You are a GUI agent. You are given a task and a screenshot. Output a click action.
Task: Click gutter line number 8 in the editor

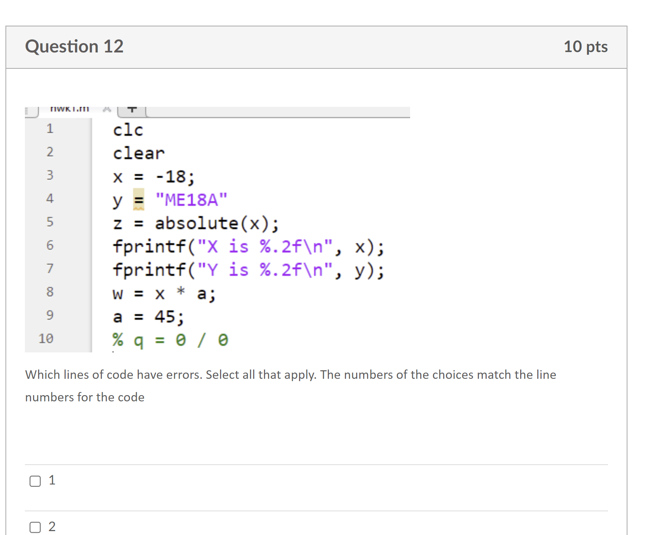point(50,292)
